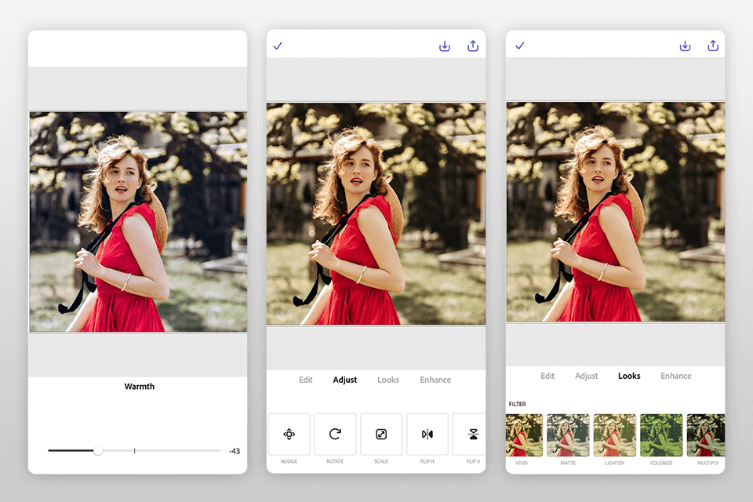Select the Flip V tool
Viewport: 753px width, 502px height.
(x=469, y=434)
